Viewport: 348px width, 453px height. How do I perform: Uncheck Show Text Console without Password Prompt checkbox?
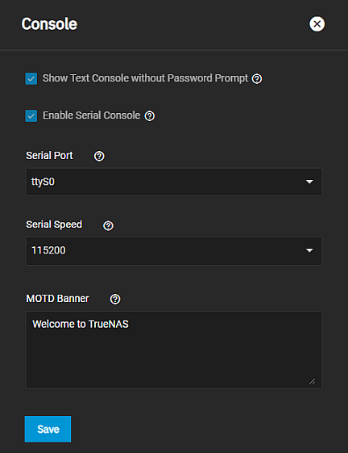point(31,78)
